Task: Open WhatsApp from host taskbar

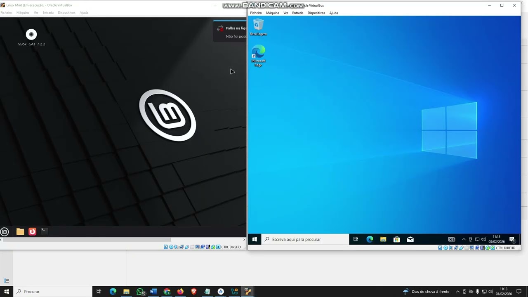Action: (140, 292)
